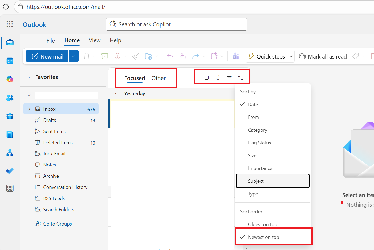Open the View menu

pos(95,40)
